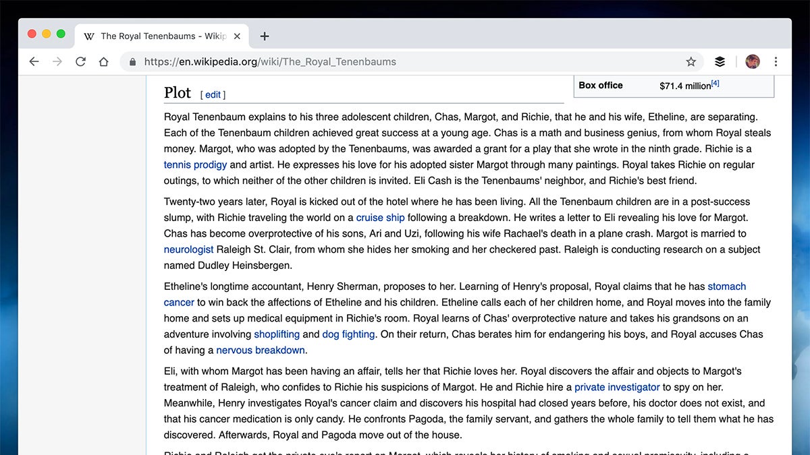Follow the cruise ship link

click(380, 218)
